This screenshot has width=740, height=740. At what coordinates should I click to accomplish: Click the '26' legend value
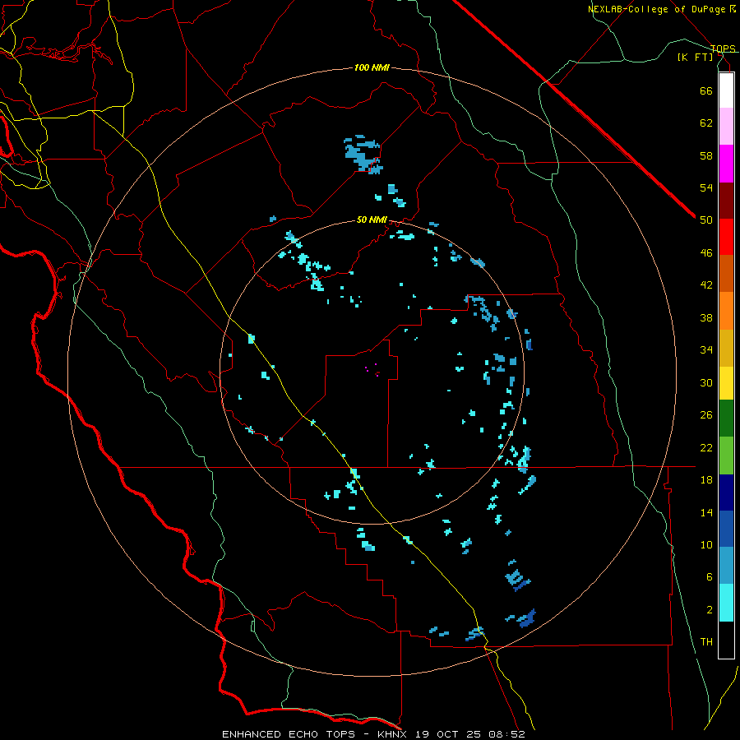pos(706,415)
